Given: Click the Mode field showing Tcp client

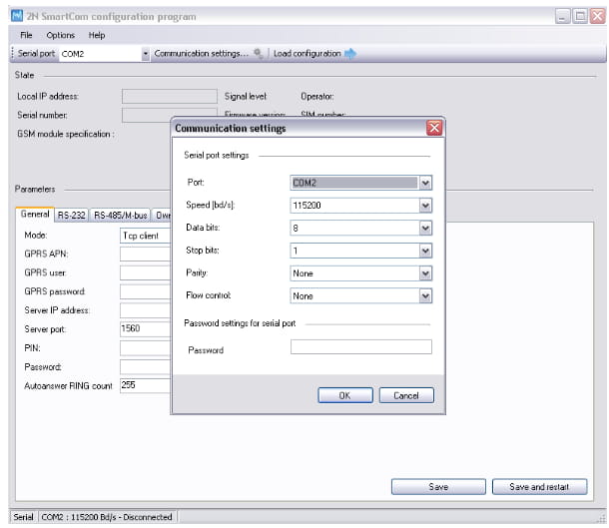Looking at the screenshot, I should [x=145, y=236].
